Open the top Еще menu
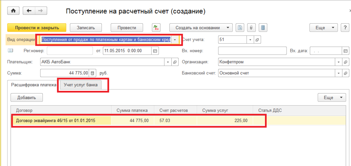 click(324, 28)
